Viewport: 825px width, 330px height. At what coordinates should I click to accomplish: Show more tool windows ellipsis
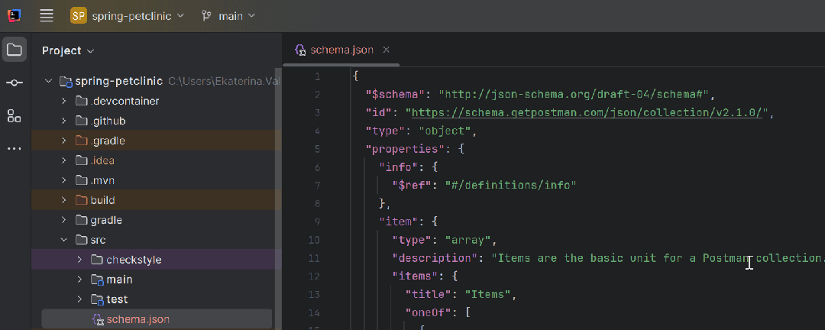click(15, 149)
